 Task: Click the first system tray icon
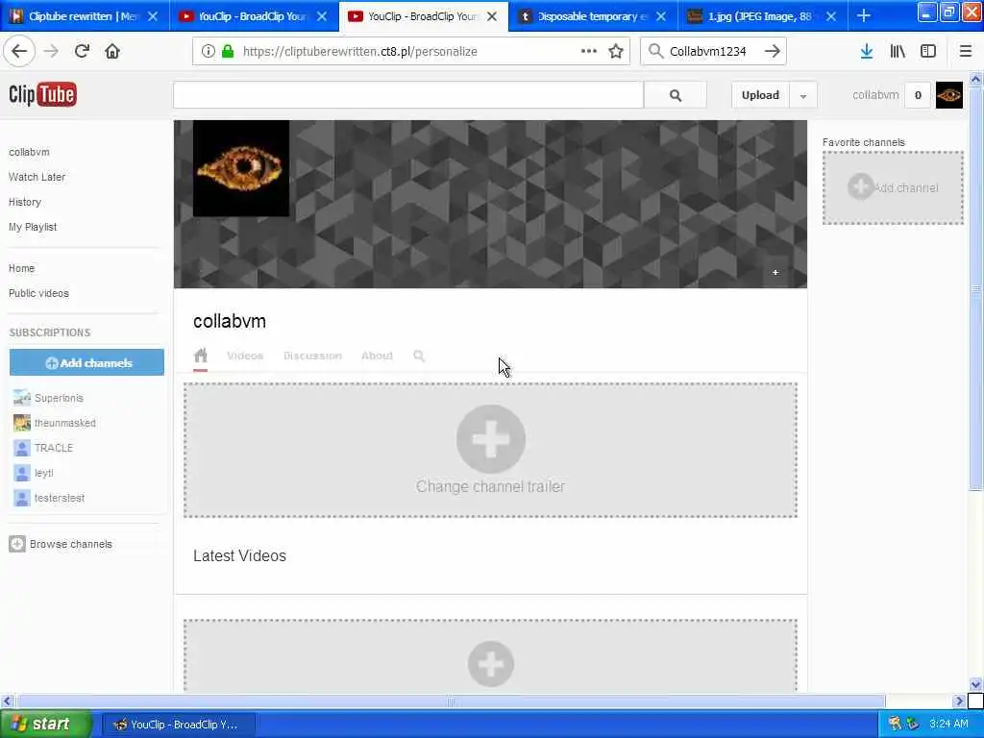(895, 725)
